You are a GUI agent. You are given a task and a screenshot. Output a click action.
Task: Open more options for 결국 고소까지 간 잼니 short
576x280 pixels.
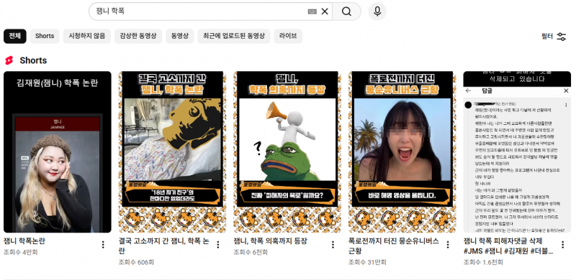click(x=218, y=244)
